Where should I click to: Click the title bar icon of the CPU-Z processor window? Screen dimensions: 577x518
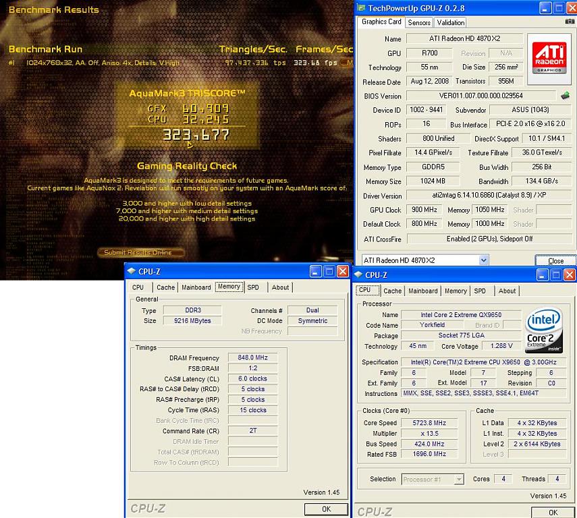point(358,275)
